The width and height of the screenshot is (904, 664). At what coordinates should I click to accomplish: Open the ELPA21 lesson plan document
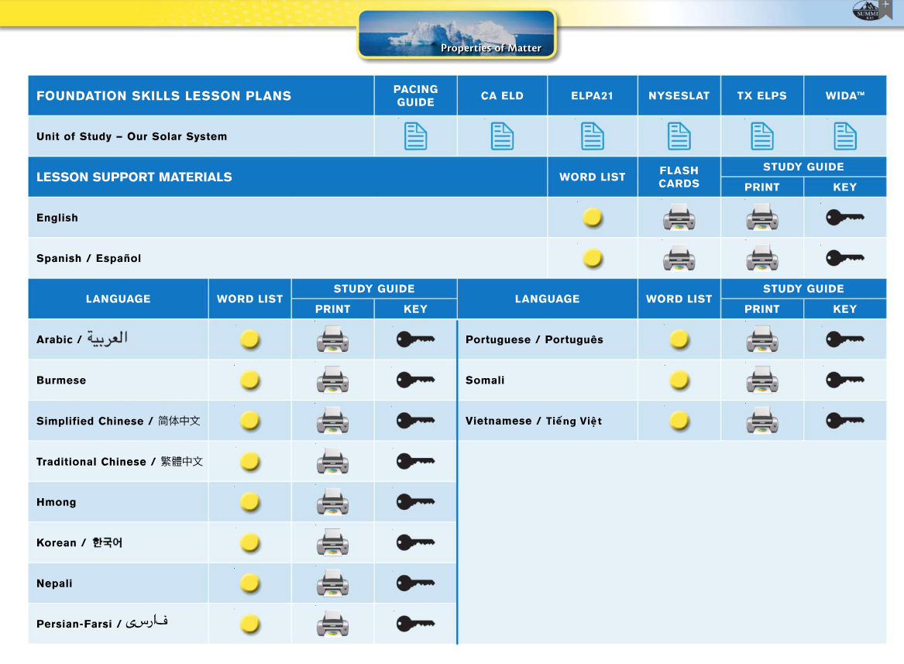coord(593,136)
